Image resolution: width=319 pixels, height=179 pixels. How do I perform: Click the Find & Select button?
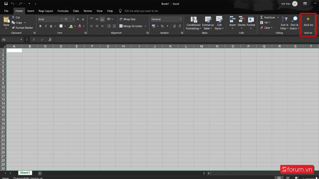click(x=294, y=23)
